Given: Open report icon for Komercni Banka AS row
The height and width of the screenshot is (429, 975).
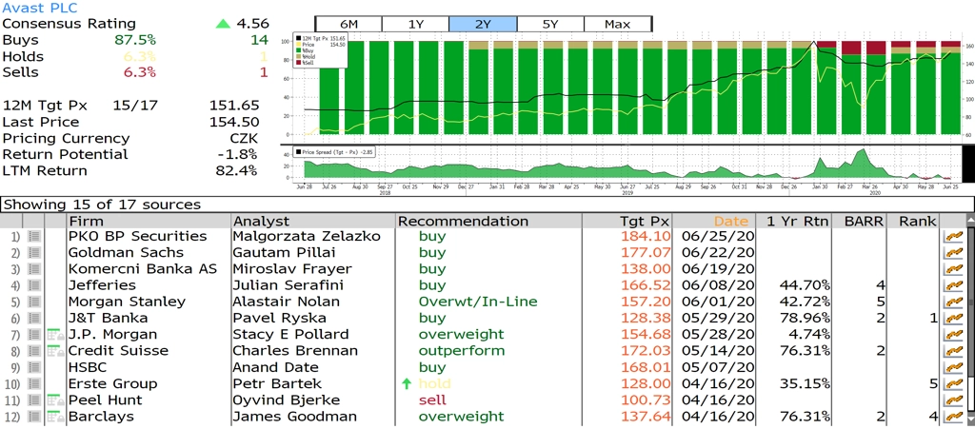Looking at the screenshot, I should (34, 269).
